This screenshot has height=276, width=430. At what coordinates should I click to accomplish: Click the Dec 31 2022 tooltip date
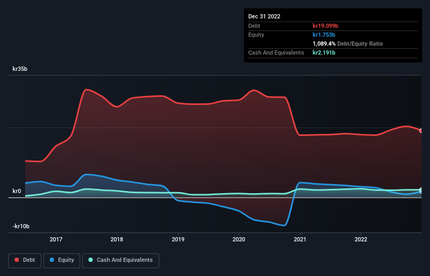(x=264, y=16)
